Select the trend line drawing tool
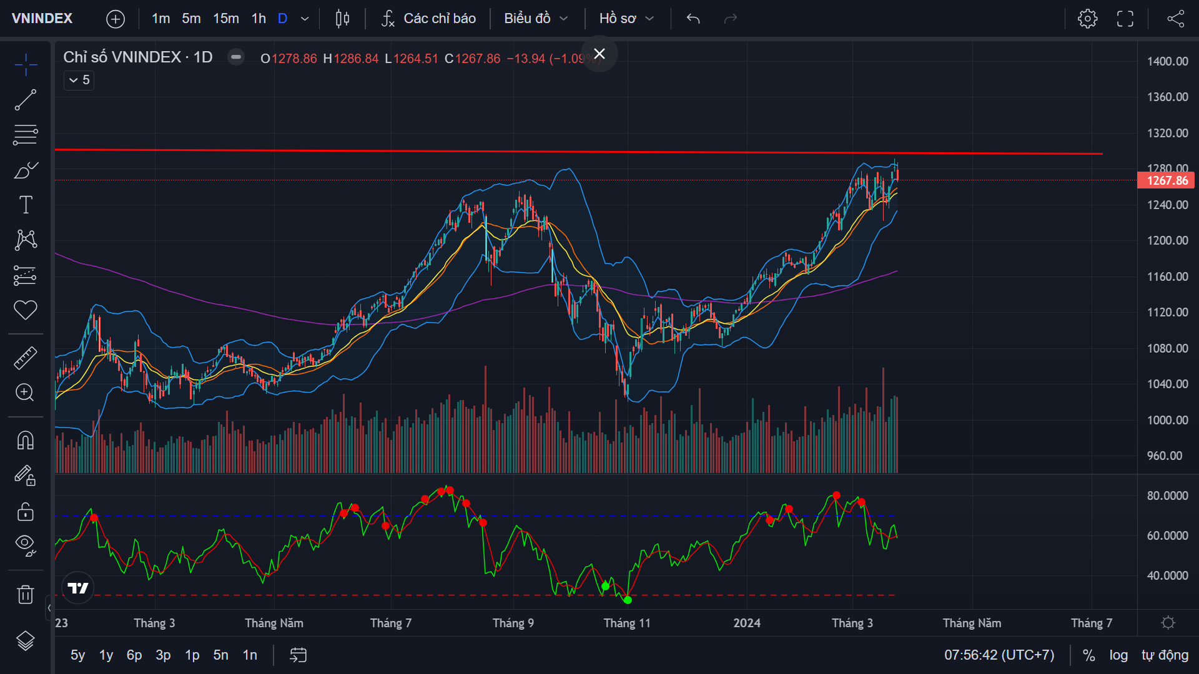 click(x=26, y=100)
